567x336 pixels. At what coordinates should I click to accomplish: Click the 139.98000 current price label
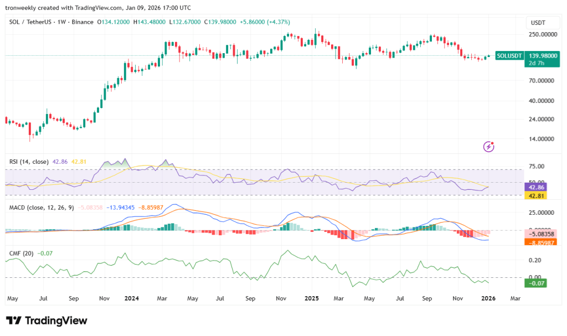[x=543, y=56]
